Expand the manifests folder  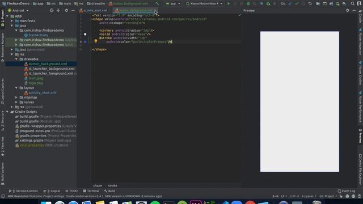(12, 20)
